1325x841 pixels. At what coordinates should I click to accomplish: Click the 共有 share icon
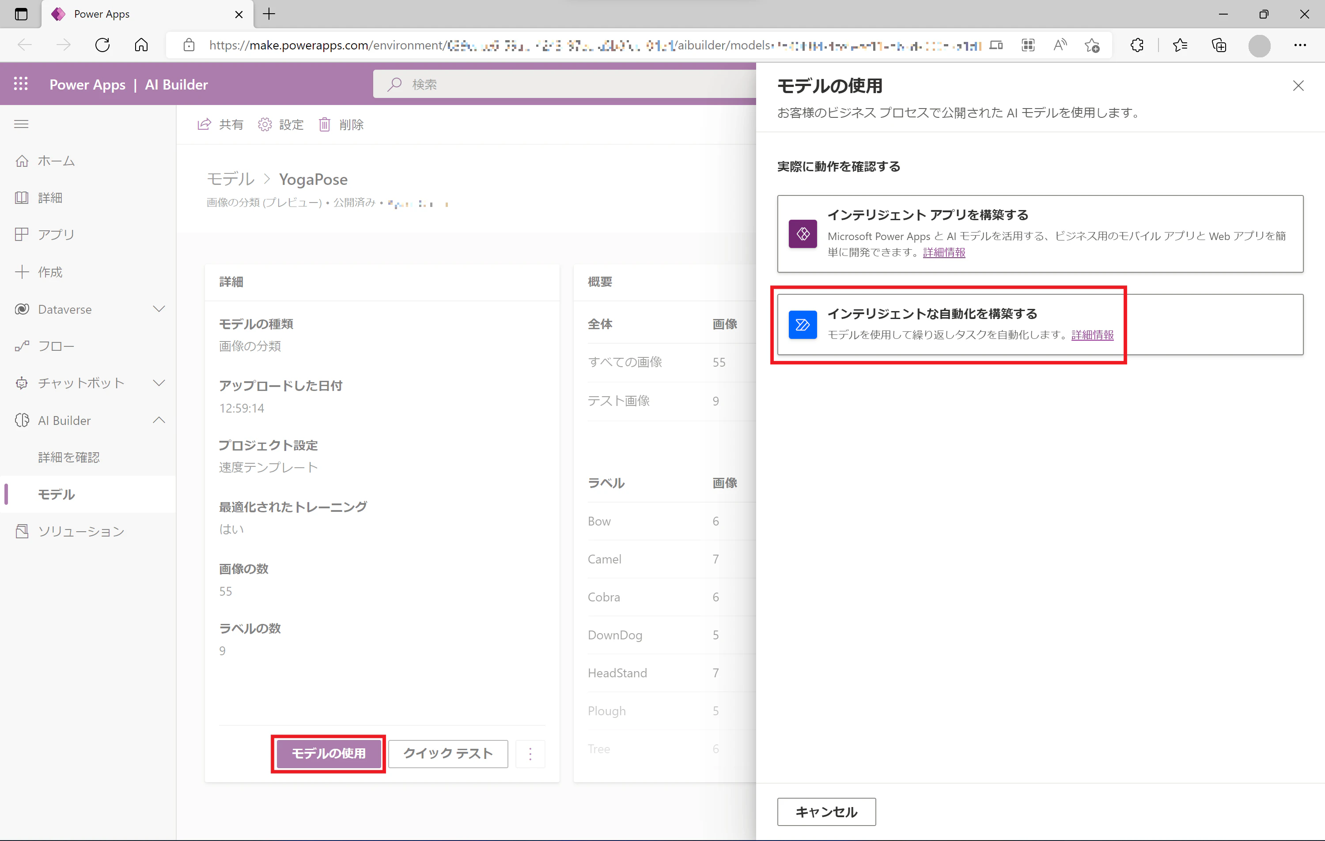(x=204, y=124)
